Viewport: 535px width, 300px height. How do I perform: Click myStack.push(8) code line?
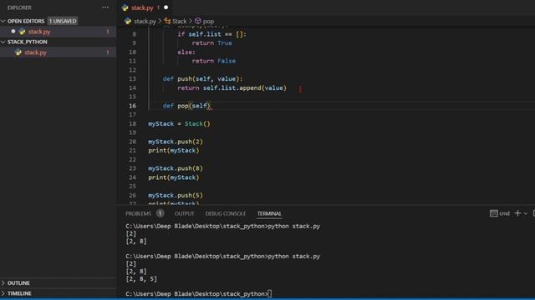pyautogui.click(x=176, y=168)
